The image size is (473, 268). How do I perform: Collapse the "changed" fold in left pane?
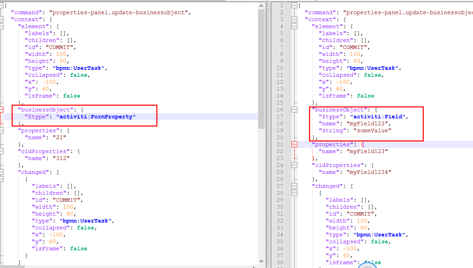coord(1,172)
